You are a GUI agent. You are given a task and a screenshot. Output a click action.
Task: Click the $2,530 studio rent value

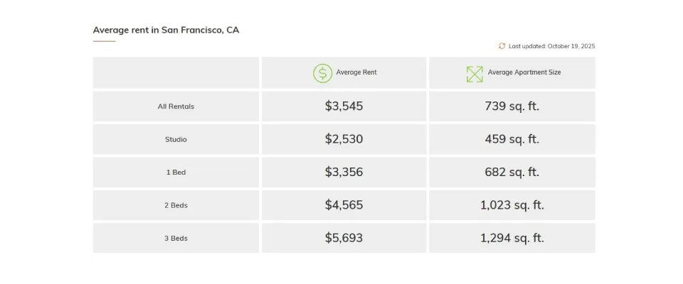pyautogui.click(x=344, y=139)
